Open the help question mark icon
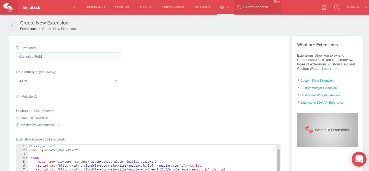Screen dimensions: 369x171 point(337,7)
